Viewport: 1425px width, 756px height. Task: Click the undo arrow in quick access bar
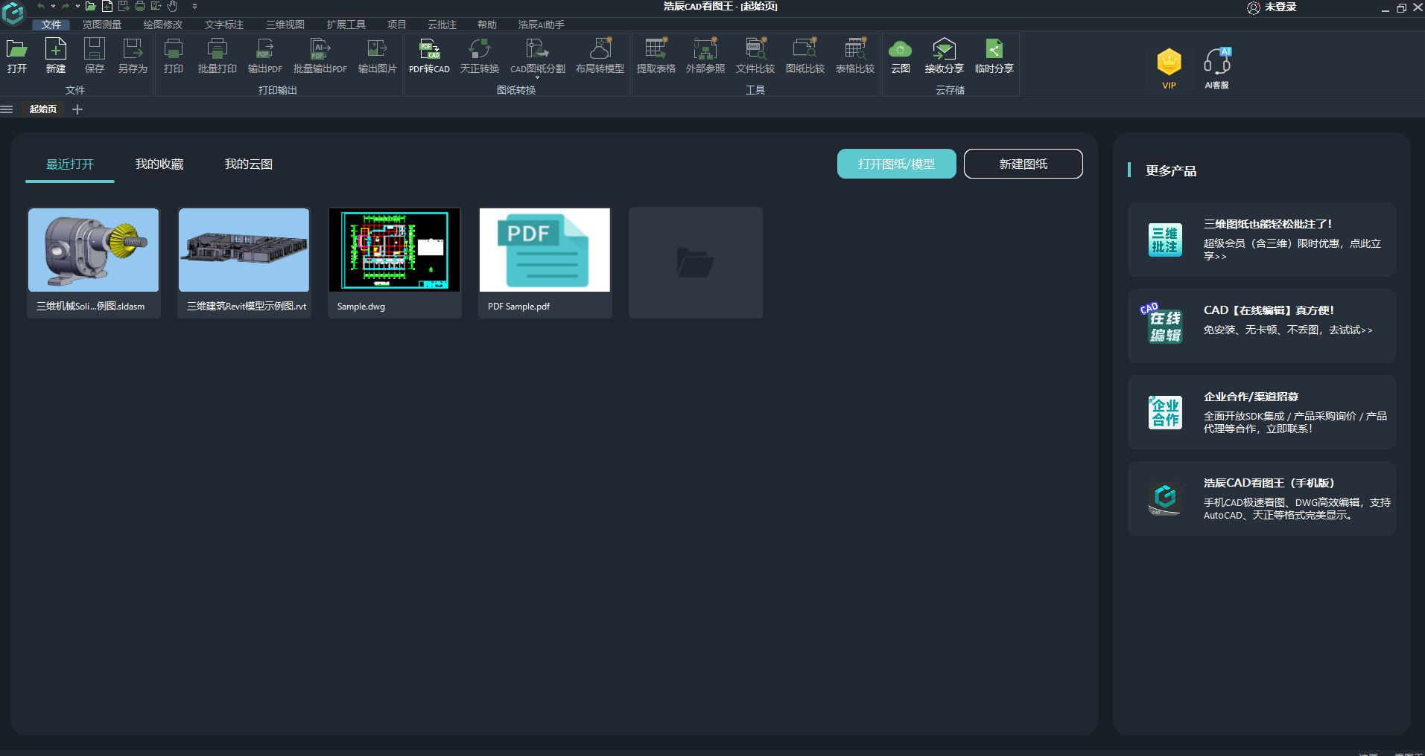click(41, 6)
